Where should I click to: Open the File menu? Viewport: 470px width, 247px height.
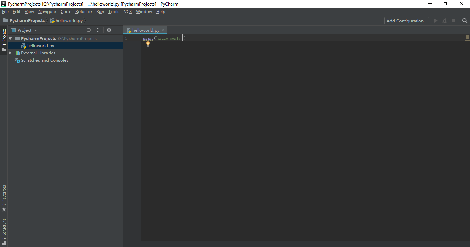[x=5, y=12]
